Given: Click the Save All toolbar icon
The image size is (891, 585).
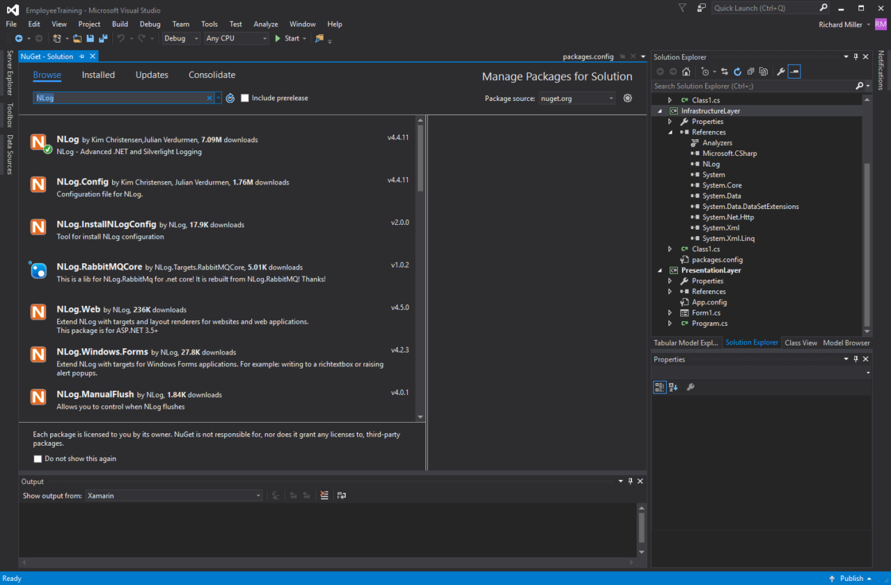Looking at the screenshot, I should pyautogui.click(x=103, y=38).
